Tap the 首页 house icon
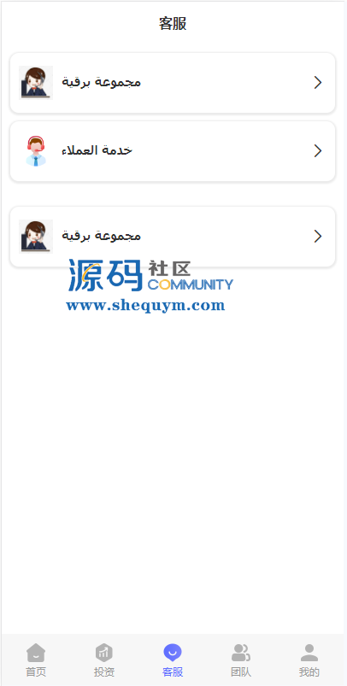This screenshot has width=347, height=686. 36,653
